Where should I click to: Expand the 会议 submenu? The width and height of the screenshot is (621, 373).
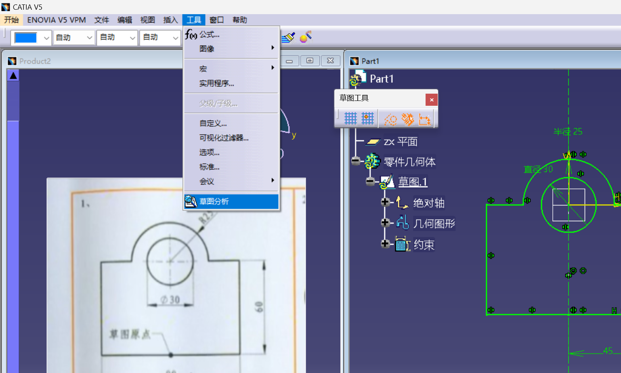231,181
